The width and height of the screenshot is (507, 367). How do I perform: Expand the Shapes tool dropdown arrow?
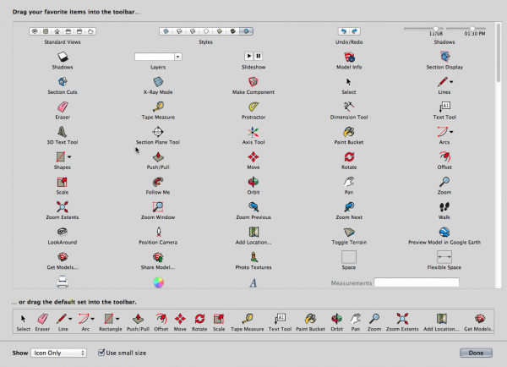pyautogui.click(x=69, y=157)
